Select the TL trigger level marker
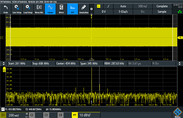Screen dimensions: 183x118 tap(180, 38)
